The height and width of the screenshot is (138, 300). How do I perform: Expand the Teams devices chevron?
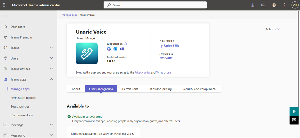[52, 69]
